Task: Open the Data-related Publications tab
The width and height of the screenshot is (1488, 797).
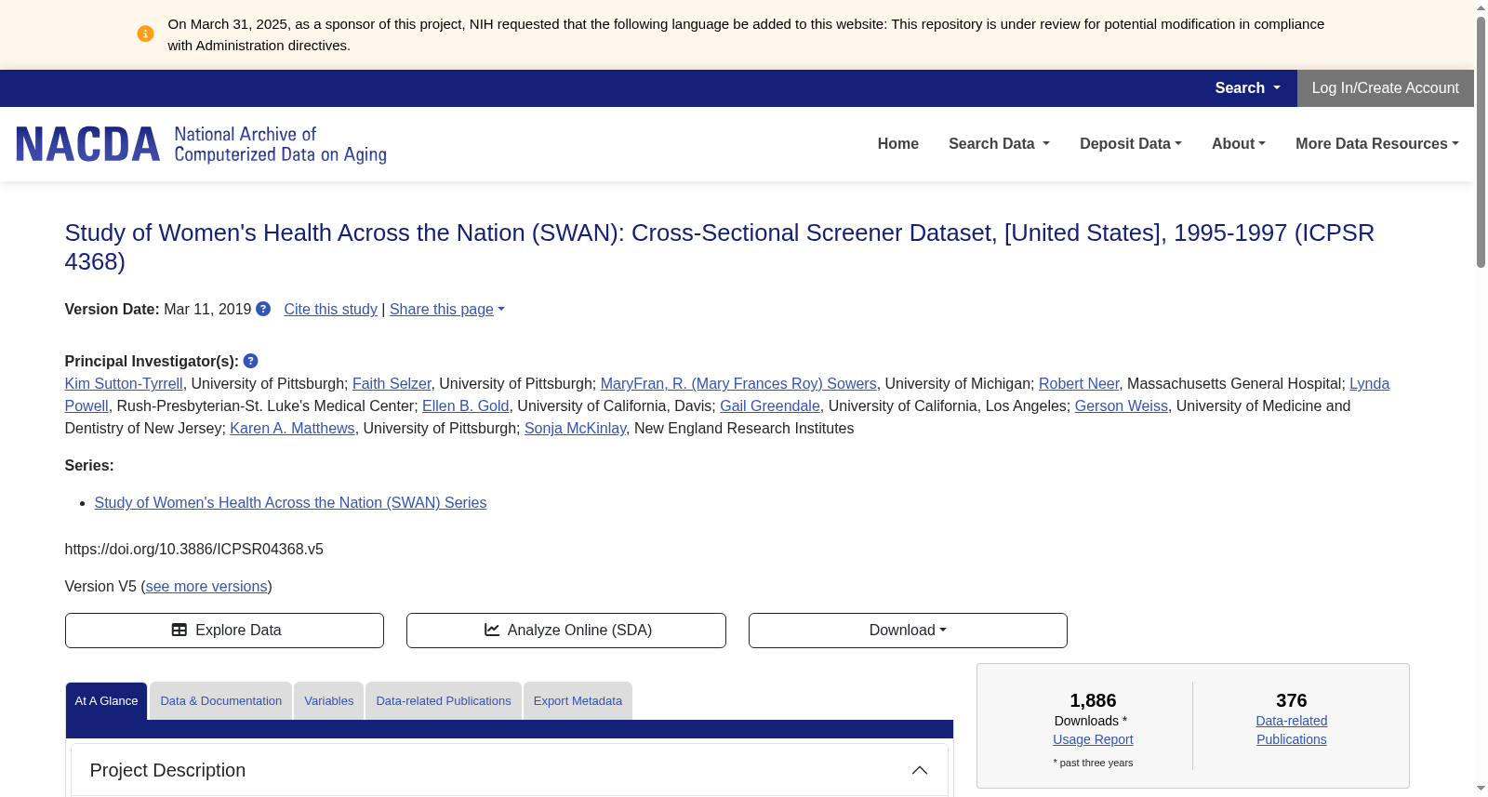Action: (x=444, y=701)
